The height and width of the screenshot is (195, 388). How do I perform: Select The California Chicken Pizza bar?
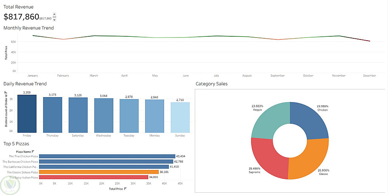pyautogui.click(x=104, y=167)
